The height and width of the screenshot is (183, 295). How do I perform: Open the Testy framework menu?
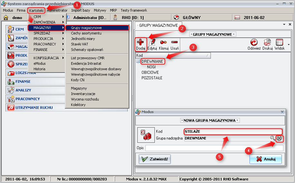(134, 10)
